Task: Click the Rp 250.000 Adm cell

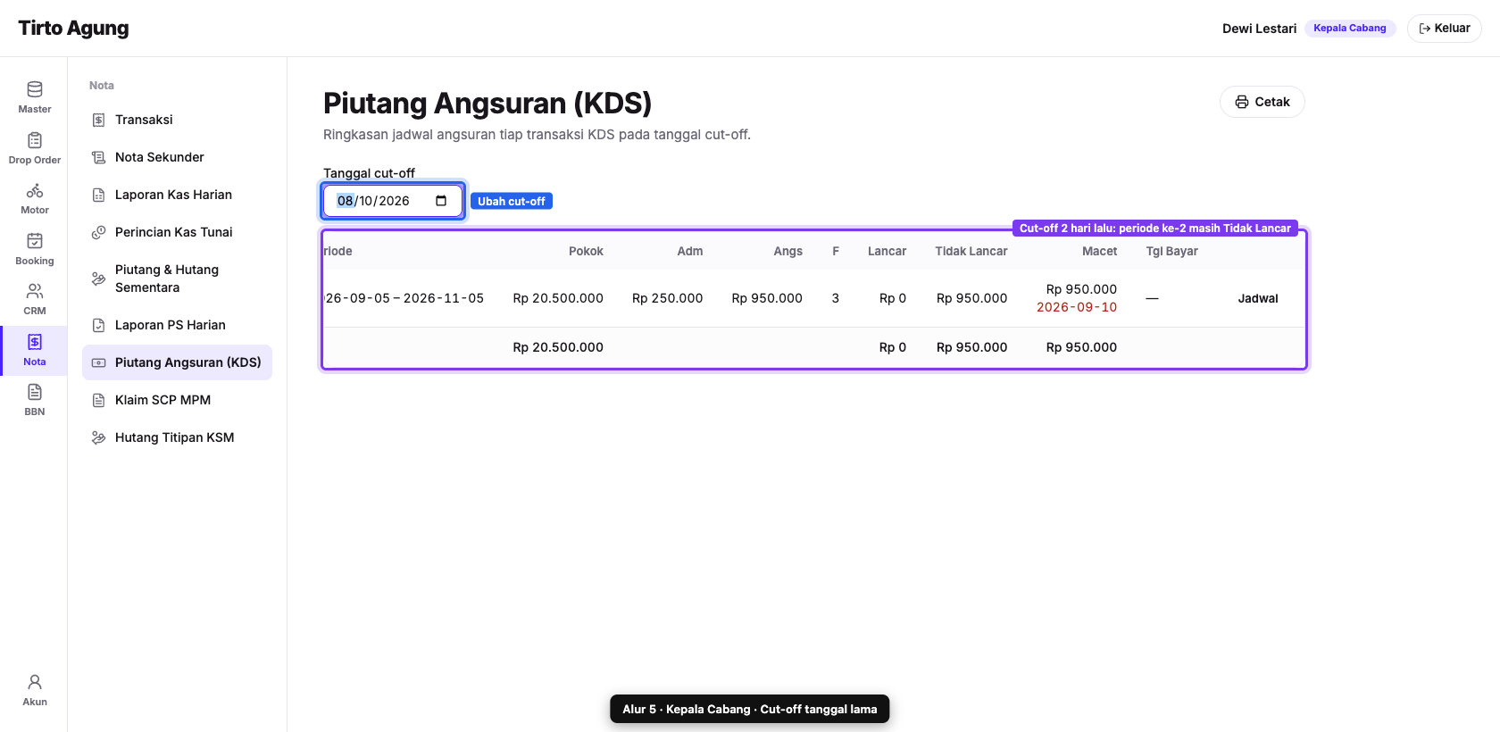Action: point(667,298)
